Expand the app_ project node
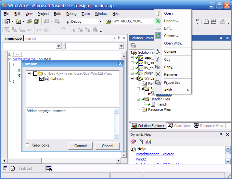The width and height of the screenshot is (232, 179). pyautogui.click(x=132, y=58)
